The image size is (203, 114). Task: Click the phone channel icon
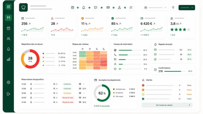click(115, 55)
